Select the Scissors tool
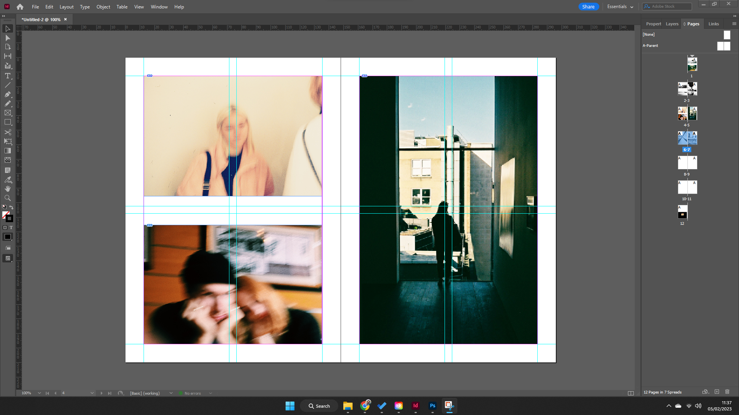 (7, 132)
